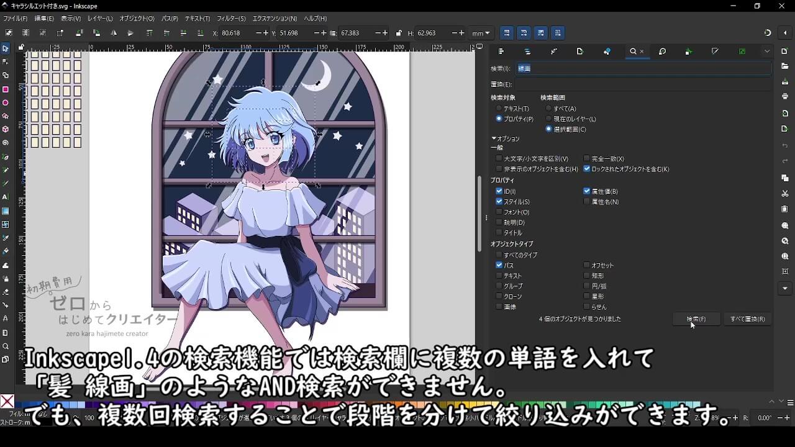Open 編集(E) menu
795x447 pixels.
pos(43,19)
